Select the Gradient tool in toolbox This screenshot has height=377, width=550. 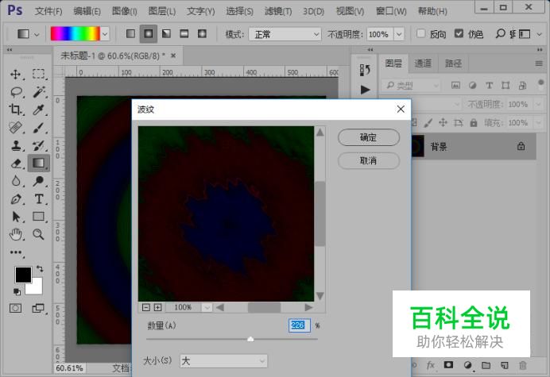(x=39, y=163)
